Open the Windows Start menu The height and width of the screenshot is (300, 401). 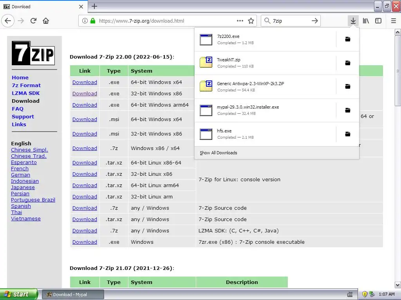[18, 294]
